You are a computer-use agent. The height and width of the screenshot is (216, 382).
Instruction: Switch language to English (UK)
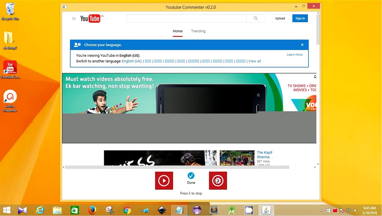click(x=132, y=61)
